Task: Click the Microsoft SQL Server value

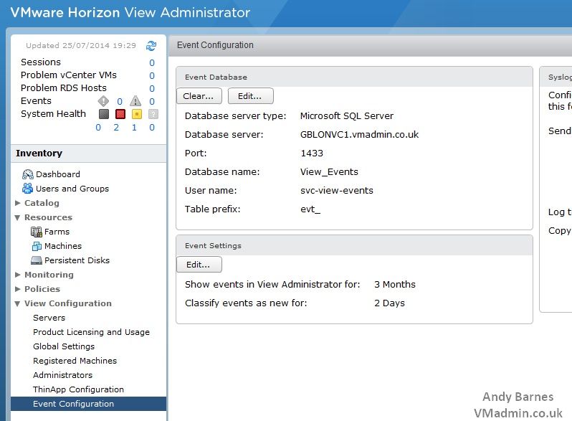Action: click(x=346, y=115)
